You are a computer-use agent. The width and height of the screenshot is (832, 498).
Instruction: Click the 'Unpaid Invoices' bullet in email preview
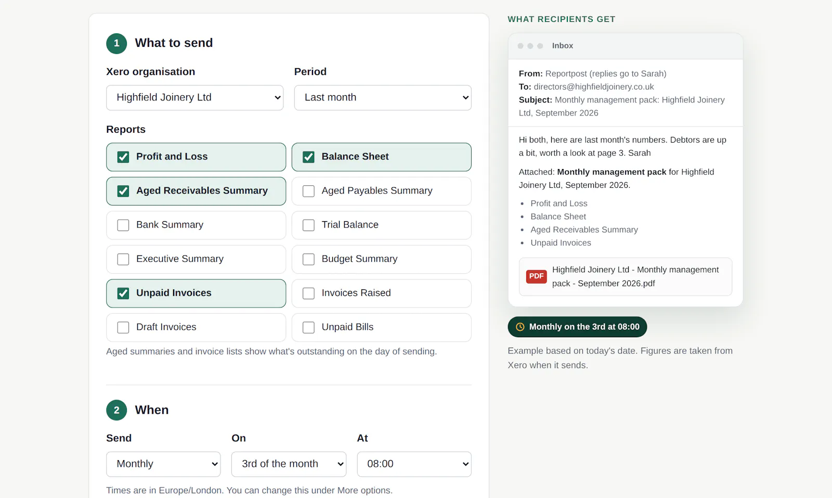click(561, 243)
